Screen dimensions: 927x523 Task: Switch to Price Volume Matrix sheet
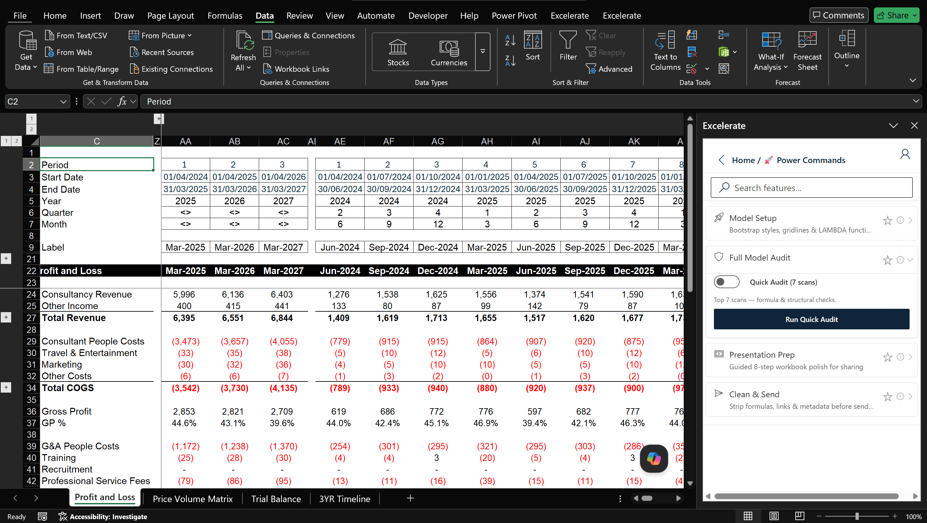(x=192, y=499)
